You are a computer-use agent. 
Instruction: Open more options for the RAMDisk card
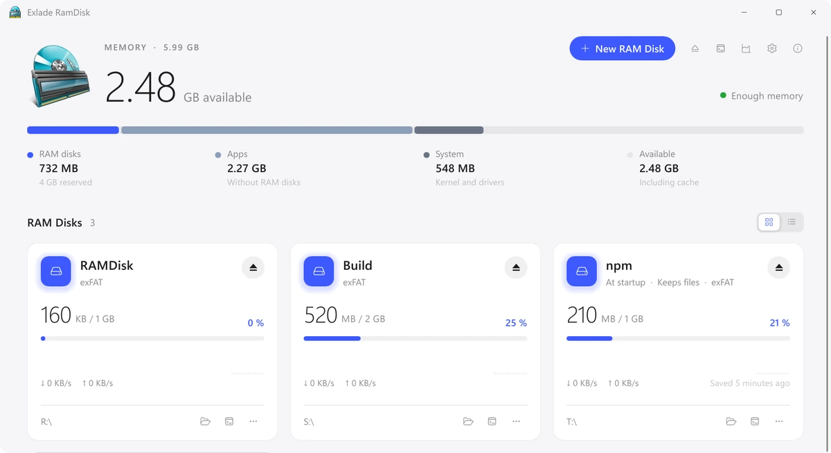click(x=253, y=421)
